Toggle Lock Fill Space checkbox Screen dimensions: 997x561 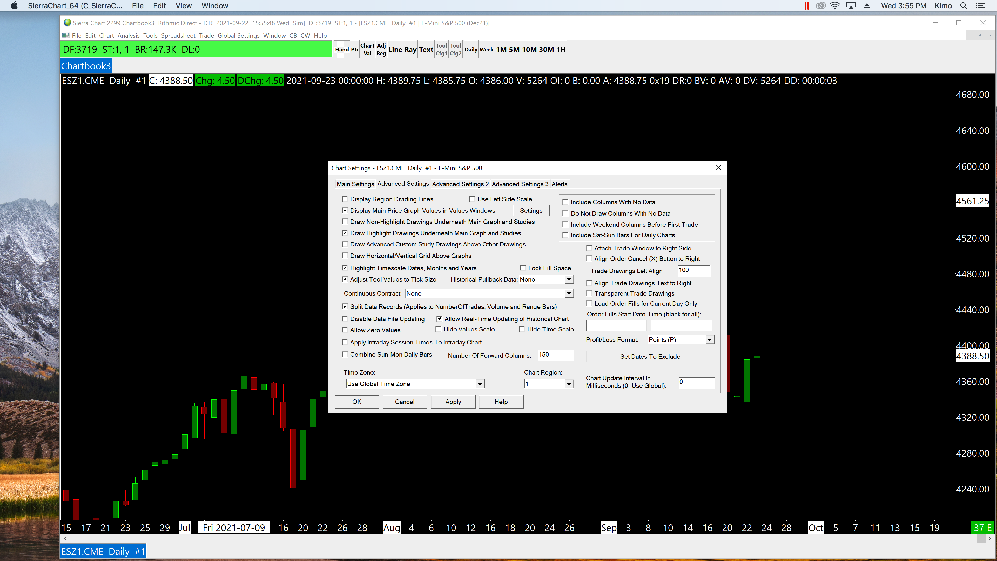[523, 268]
